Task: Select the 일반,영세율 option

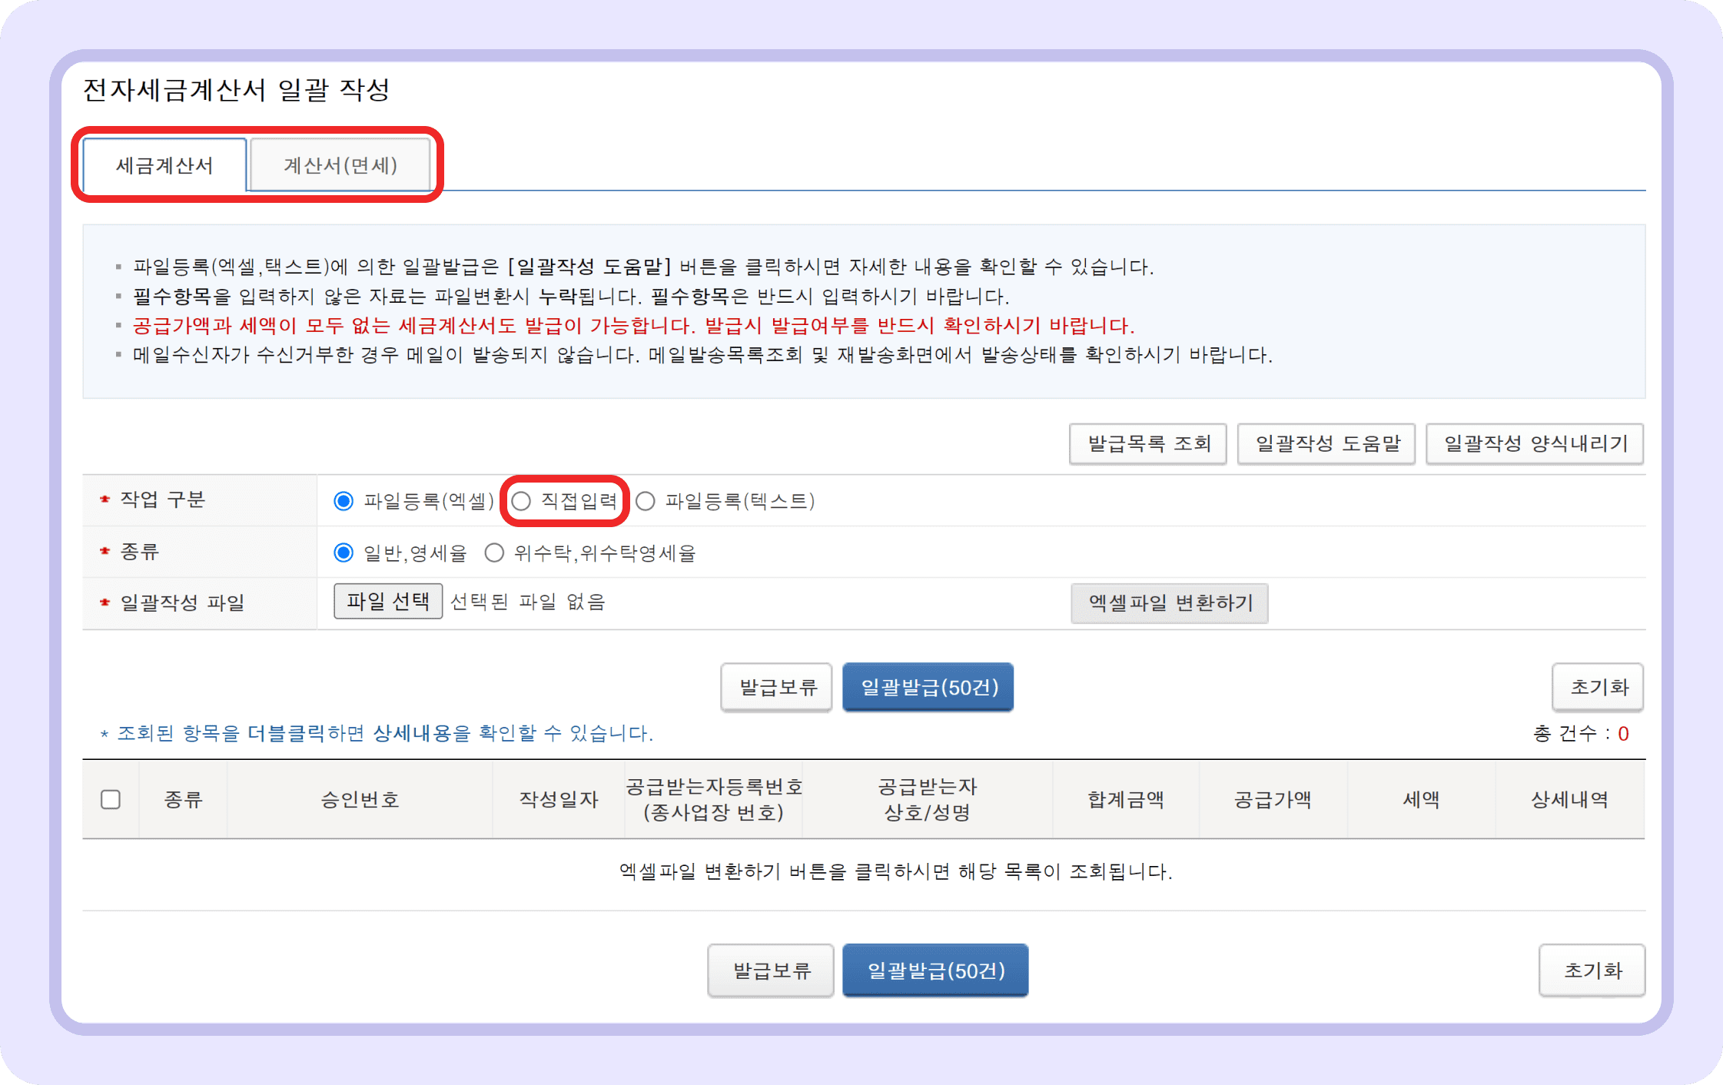Action: [344, 552]
